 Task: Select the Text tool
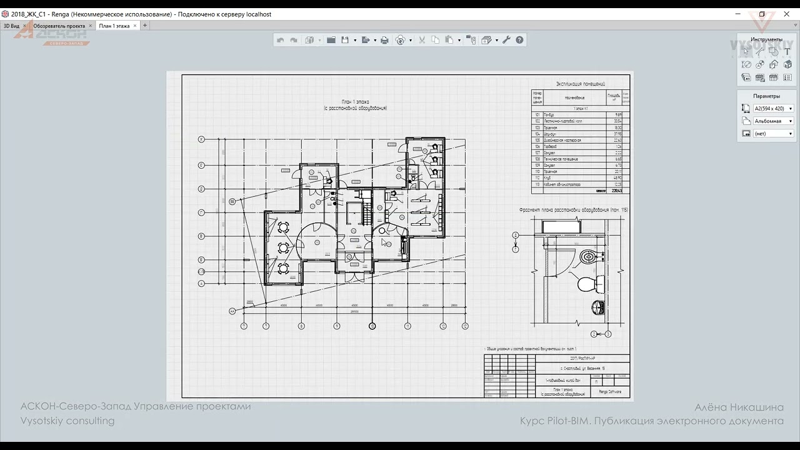787,51
